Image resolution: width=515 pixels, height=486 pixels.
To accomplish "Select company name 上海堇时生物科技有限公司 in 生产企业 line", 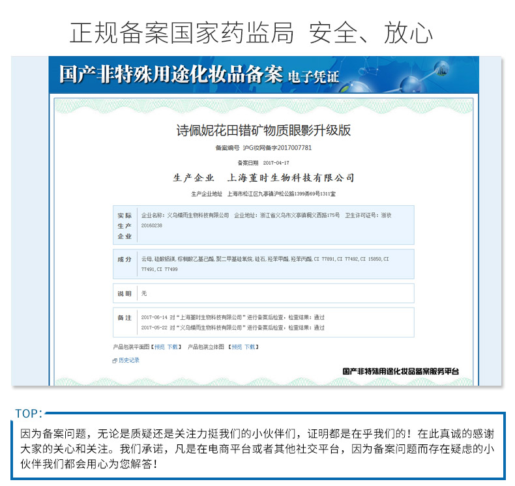I will click(291, 178).
